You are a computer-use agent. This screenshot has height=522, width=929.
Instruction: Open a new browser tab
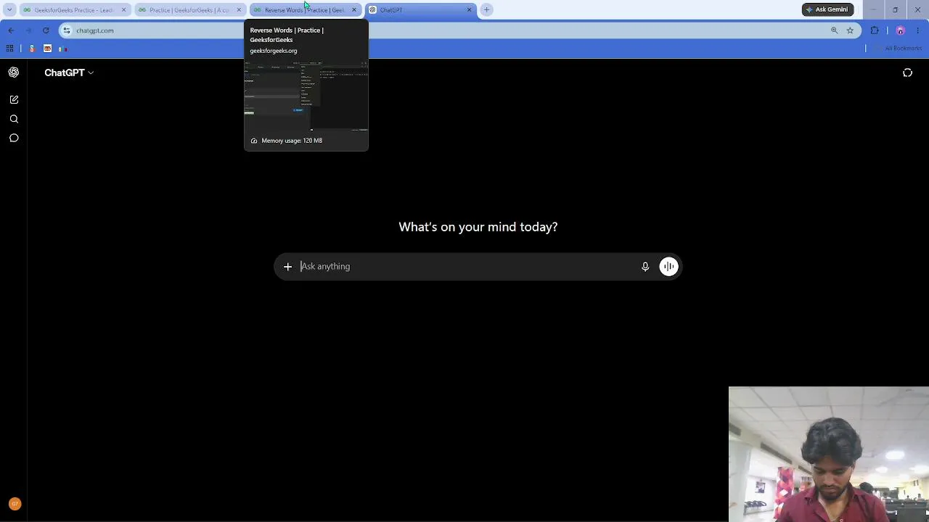(x=487, y=9)
